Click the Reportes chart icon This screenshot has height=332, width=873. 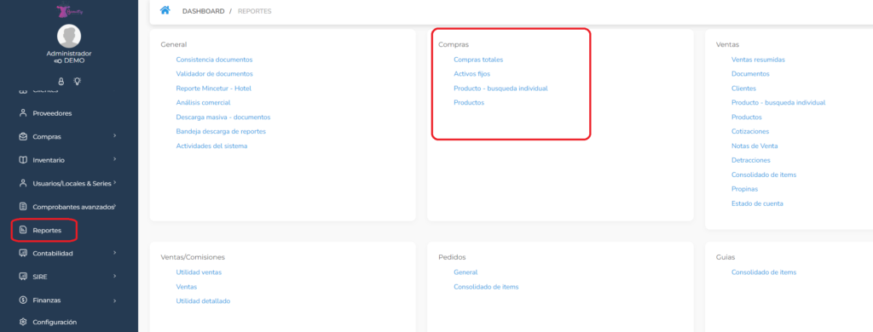(23, 230)
